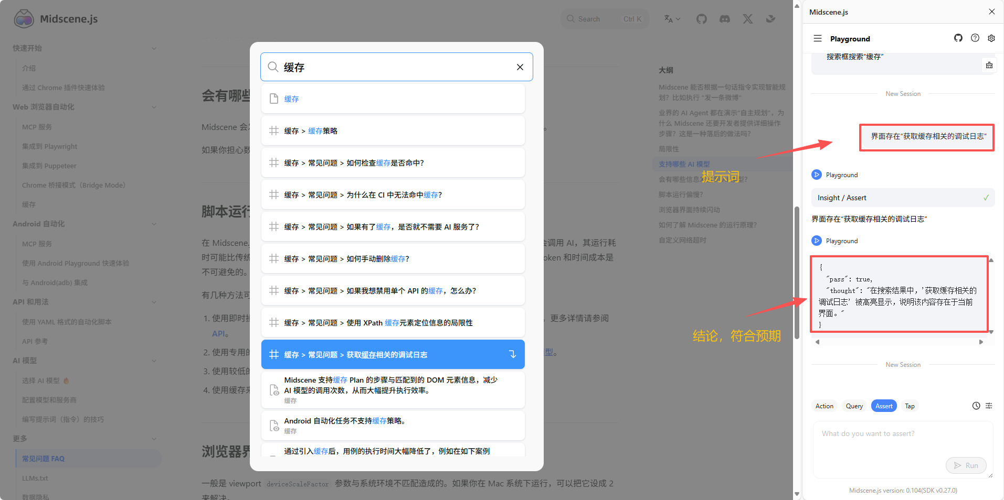Clear the search box with the X icon
The width and height of the screenshot is (1004, 500).
point(520,67)
